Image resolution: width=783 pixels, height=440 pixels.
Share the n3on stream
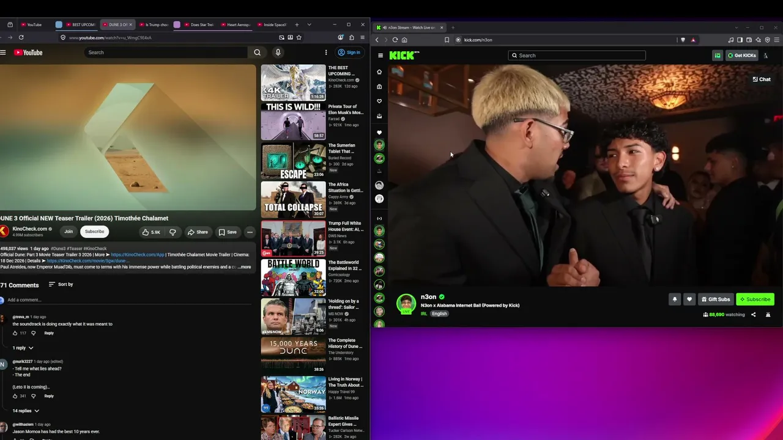click(x=753, y=315)
